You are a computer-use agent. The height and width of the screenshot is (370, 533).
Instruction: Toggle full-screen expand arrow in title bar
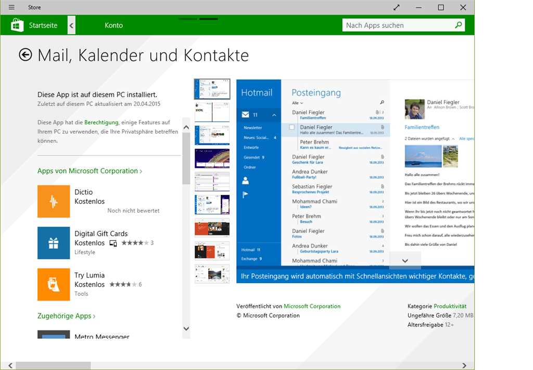click(x=396, y=7)
